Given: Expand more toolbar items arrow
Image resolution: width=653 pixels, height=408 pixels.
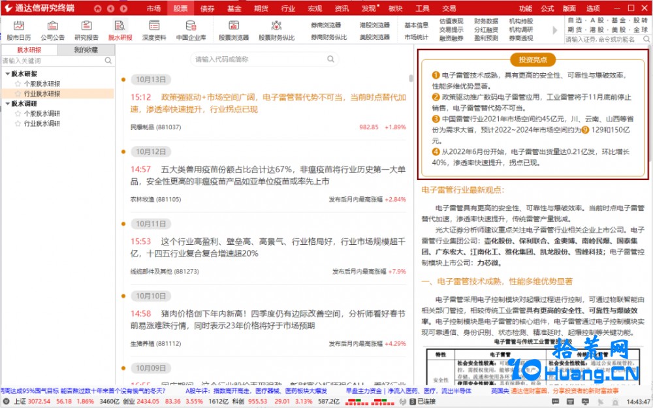Looking at the screenshot, I should (x=554, y=30).
